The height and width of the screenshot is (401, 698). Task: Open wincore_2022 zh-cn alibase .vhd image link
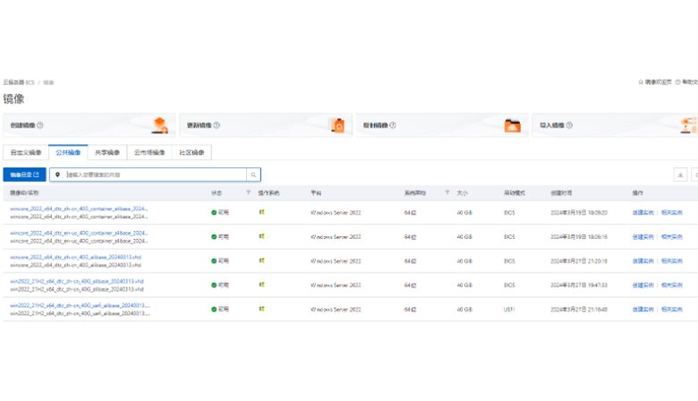coord(76,257)
